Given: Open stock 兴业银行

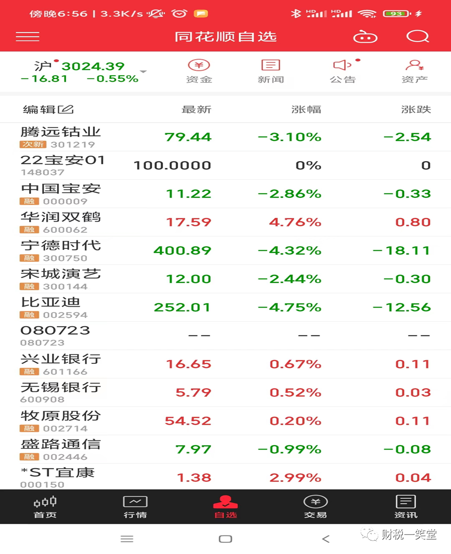Looking at the screenshot, I should pos(225,364).
